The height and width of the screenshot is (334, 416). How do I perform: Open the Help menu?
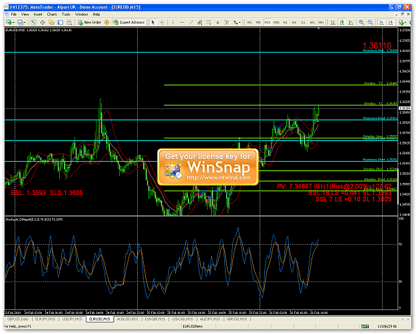pos(97,15)
